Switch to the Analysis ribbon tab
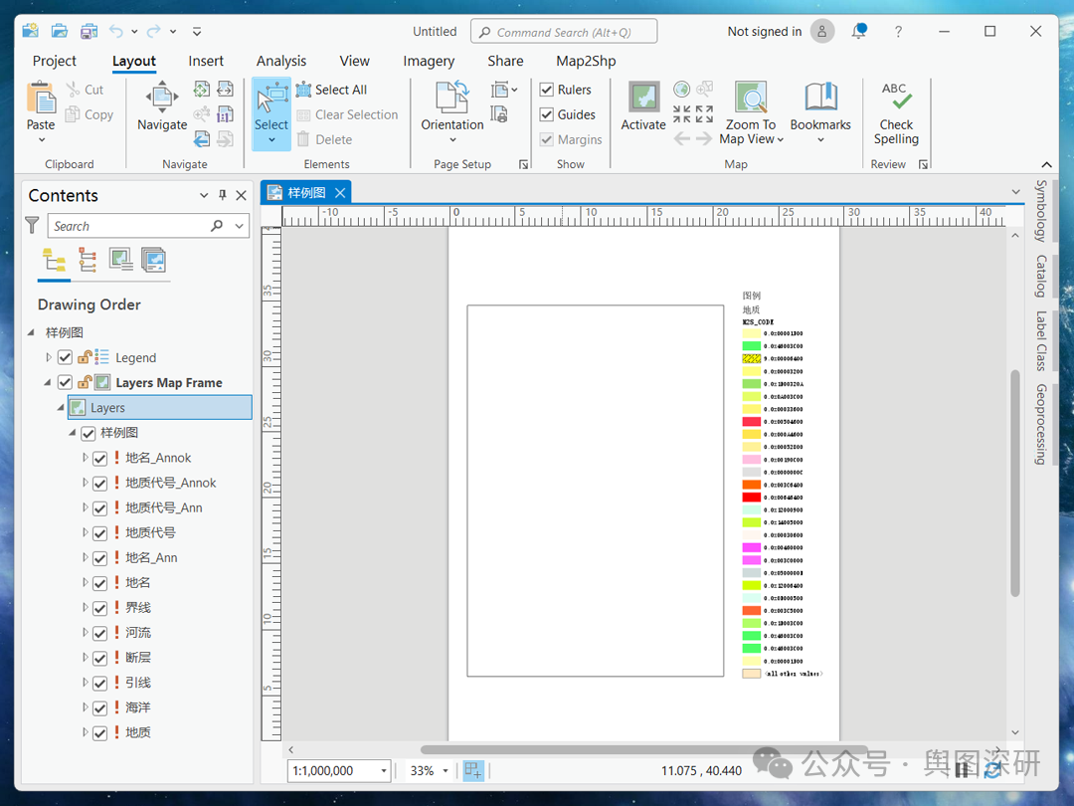Screen dimensions: 1074x806 [280, 61]
